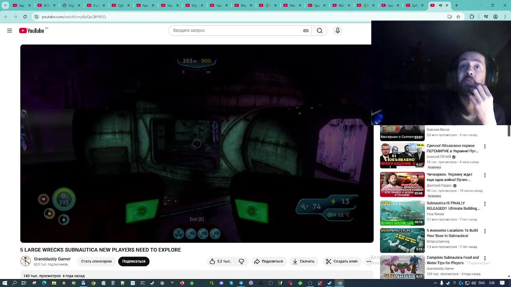Open the tab search dropdown arrow
Viewport: 511px width, 287px height.
5,6
